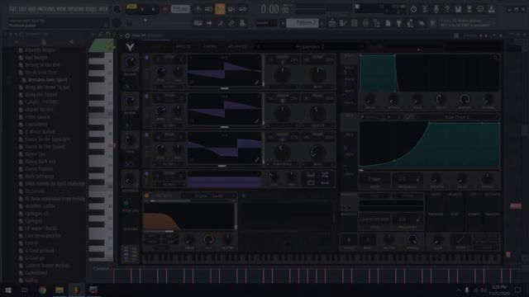Open the Channel rack icon
This screenshot has height=297, width=529.
[x=355, y=23]
